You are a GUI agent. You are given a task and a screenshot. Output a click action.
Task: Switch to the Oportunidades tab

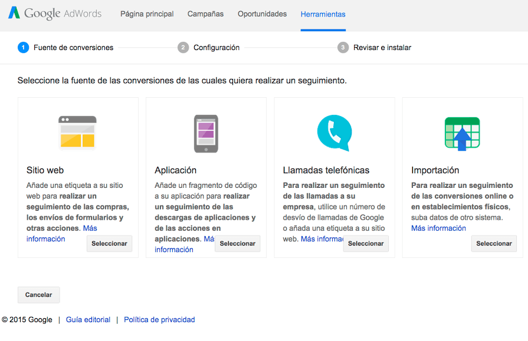tap(263, 14)
